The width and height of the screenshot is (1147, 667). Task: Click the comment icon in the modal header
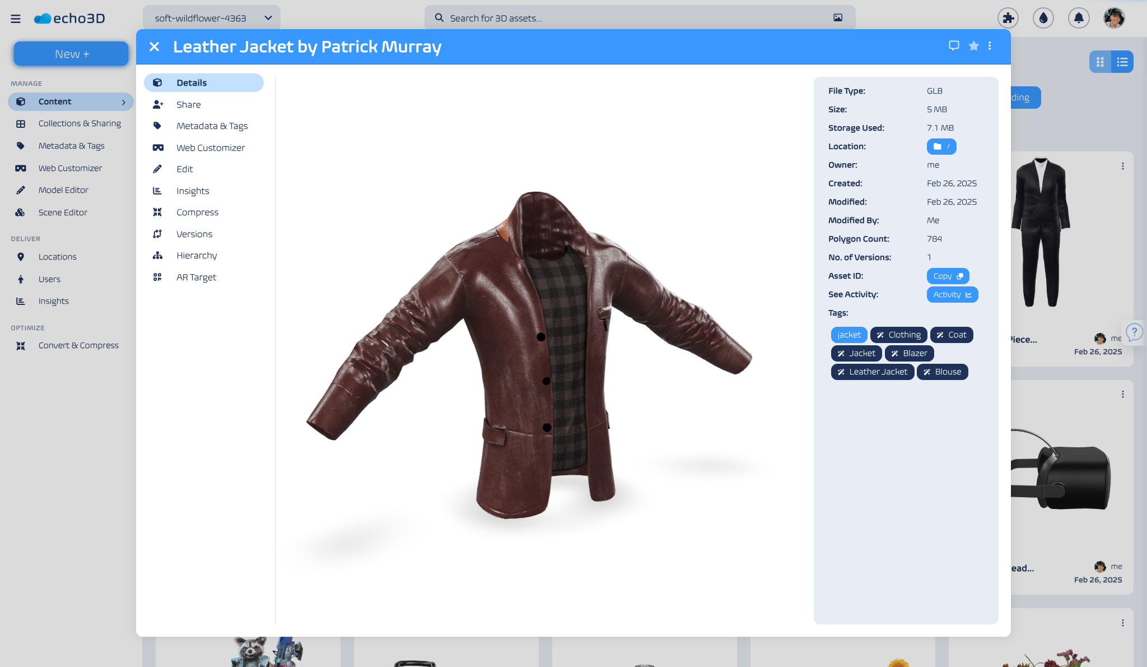pos(954,46)
